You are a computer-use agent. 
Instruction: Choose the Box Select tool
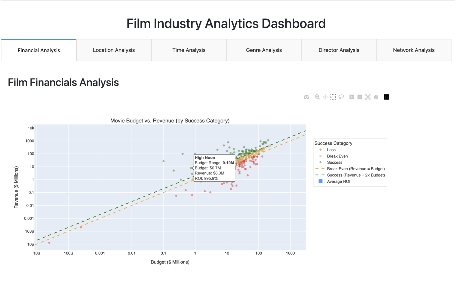click(333, 97)
